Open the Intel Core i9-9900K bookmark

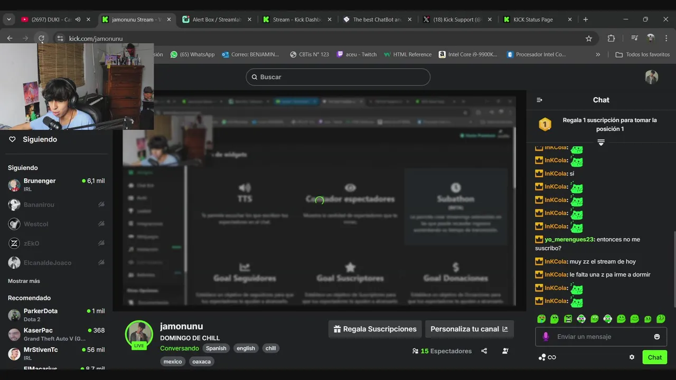468,54
